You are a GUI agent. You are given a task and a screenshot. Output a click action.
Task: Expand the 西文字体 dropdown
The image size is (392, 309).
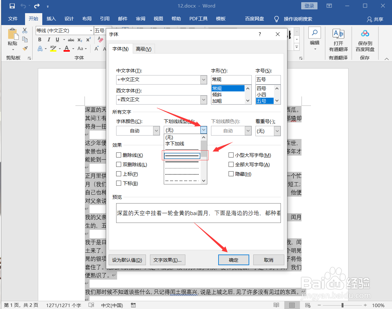point(204,100)
